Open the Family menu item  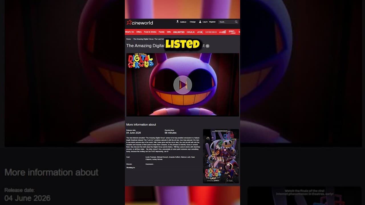tap(161, 32)
